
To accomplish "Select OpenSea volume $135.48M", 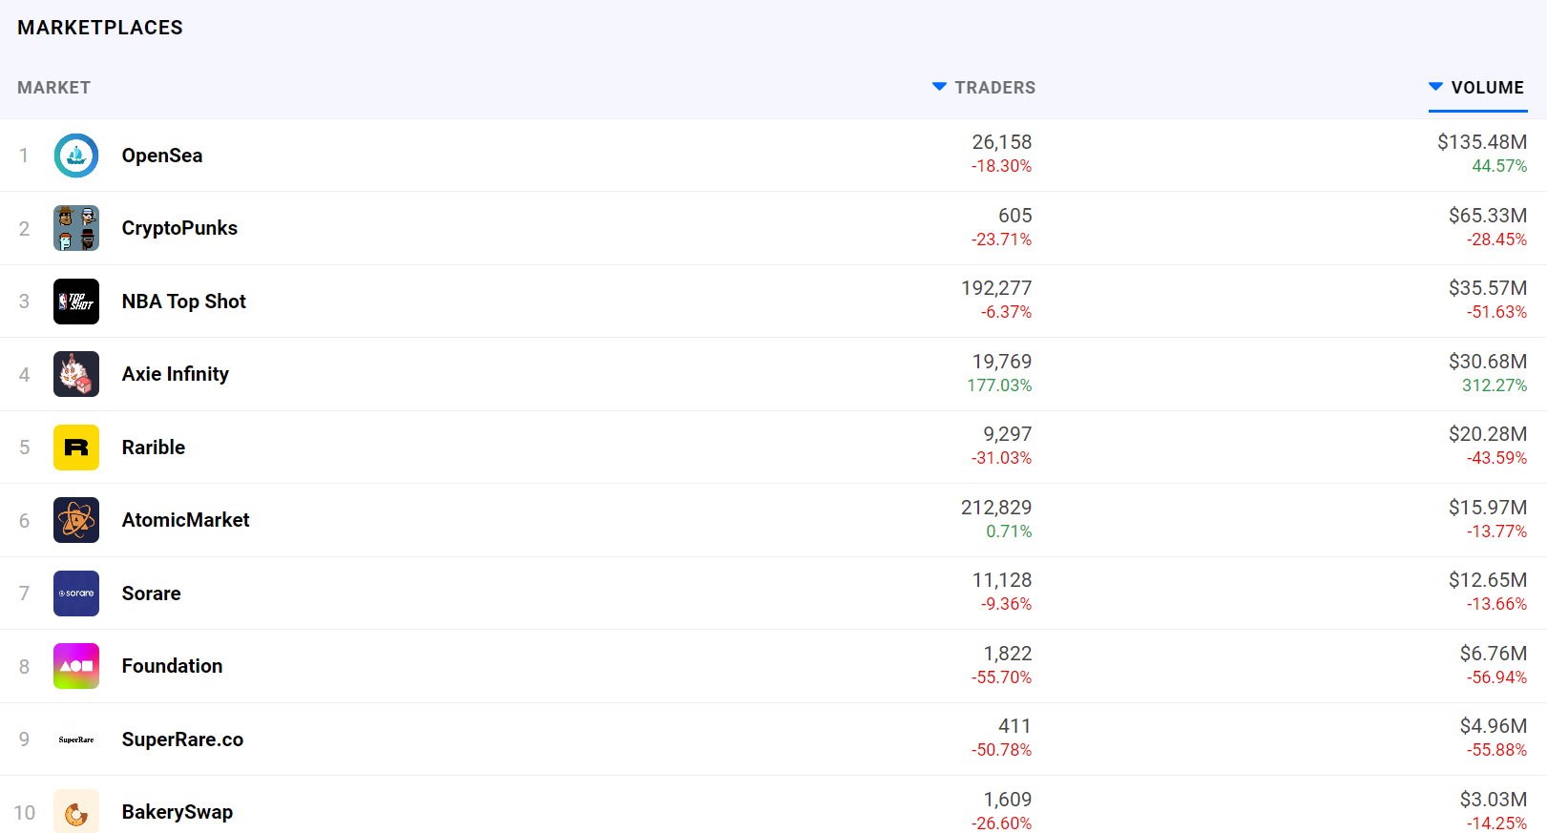I will (x=1482, y=142).
